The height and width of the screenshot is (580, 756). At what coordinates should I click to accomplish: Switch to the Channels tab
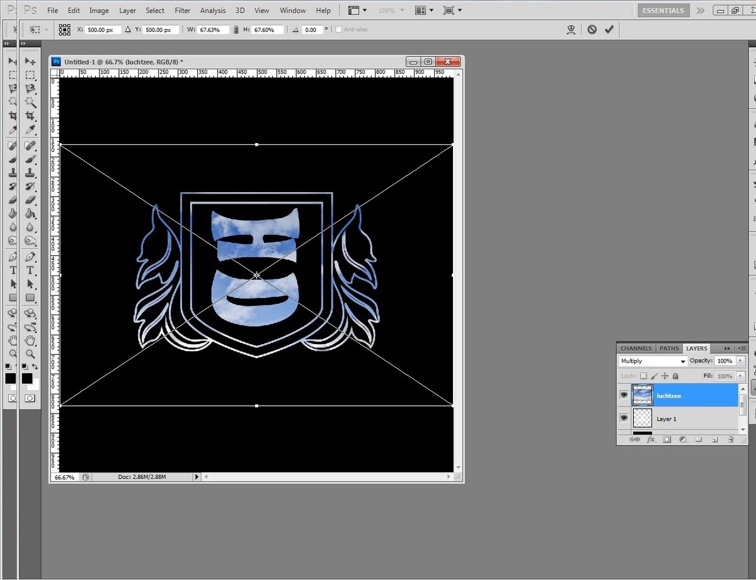[x=636, y=349]
